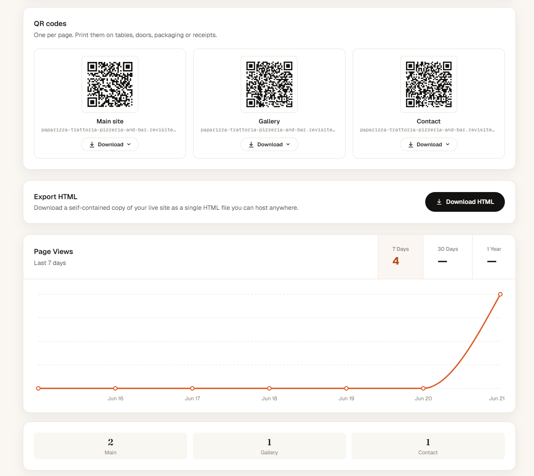
Task: Click the 'One per page' description text
Action: tap(125, 35)
